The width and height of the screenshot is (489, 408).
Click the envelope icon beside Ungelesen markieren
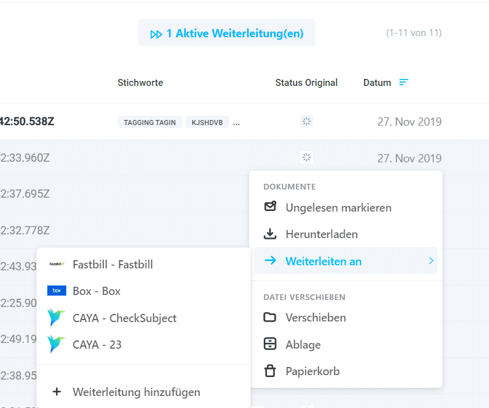(270, 207)
